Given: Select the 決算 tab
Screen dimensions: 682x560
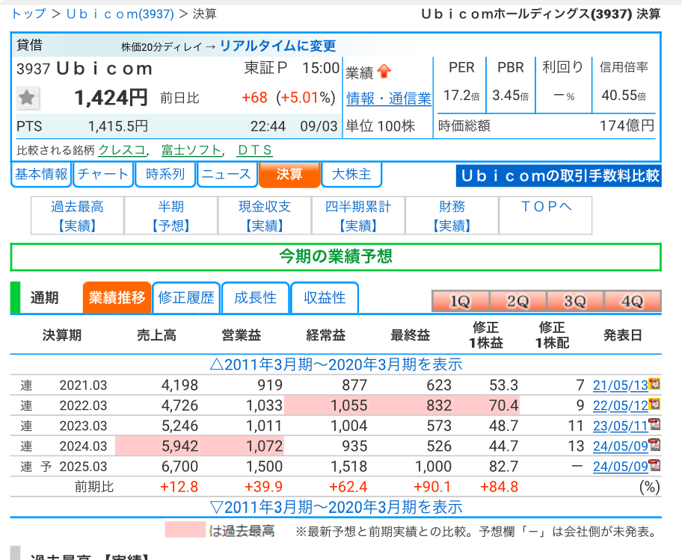Looking at the screenshot, I should [x=289, y=174].
